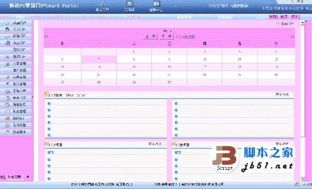
Task: Click the up-arrow triangle beside the role dropdown
Action: (x=28, y=177)
